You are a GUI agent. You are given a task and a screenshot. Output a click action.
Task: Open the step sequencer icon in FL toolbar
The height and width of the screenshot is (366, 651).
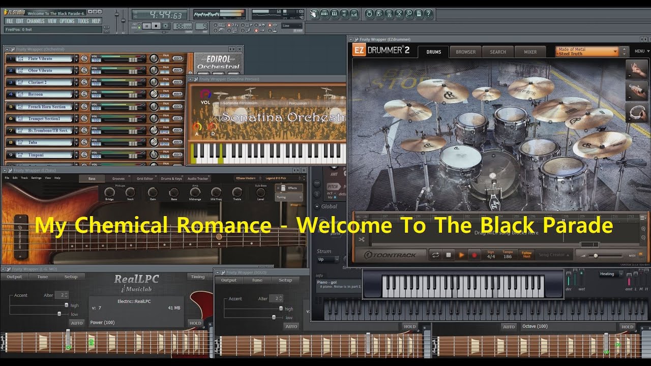click(x=324, y=13)
